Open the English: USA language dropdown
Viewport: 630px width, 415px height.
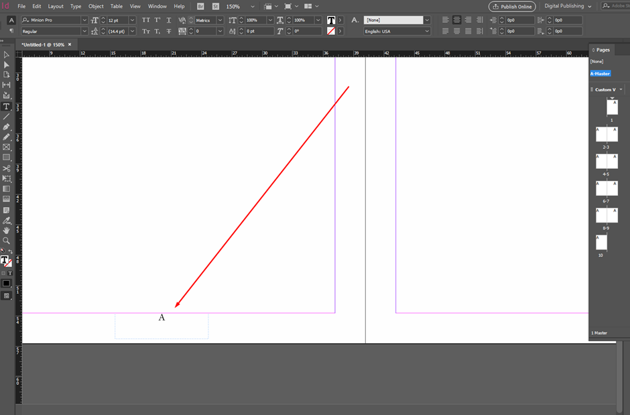[x=427, y=31]
